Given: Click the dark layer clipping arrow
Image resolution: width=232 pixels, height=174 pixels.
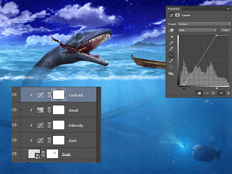Looking at the screenshot, I should click(x=31, y=140).
